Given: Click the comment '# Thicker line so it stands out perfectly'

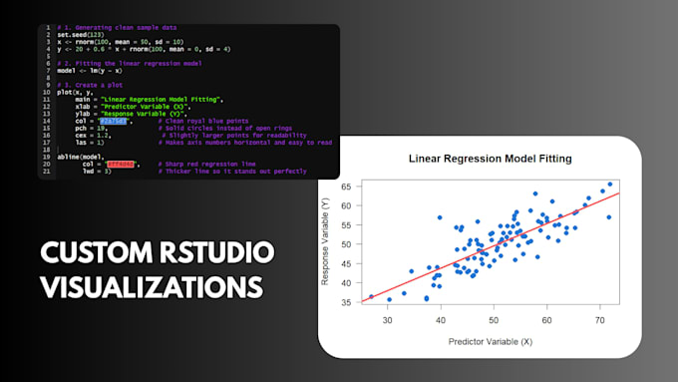Looking at the screenshot, I should 232,172.
